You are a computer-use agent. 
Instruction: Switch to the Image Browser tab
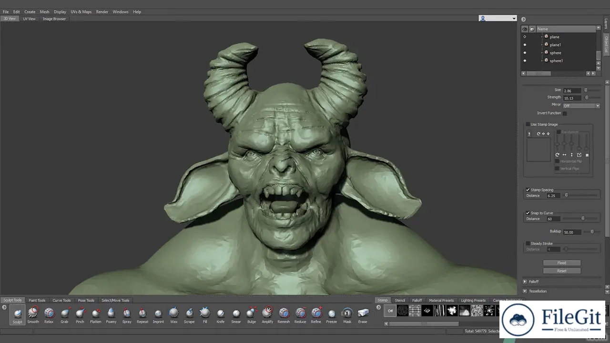pos(54,19)
